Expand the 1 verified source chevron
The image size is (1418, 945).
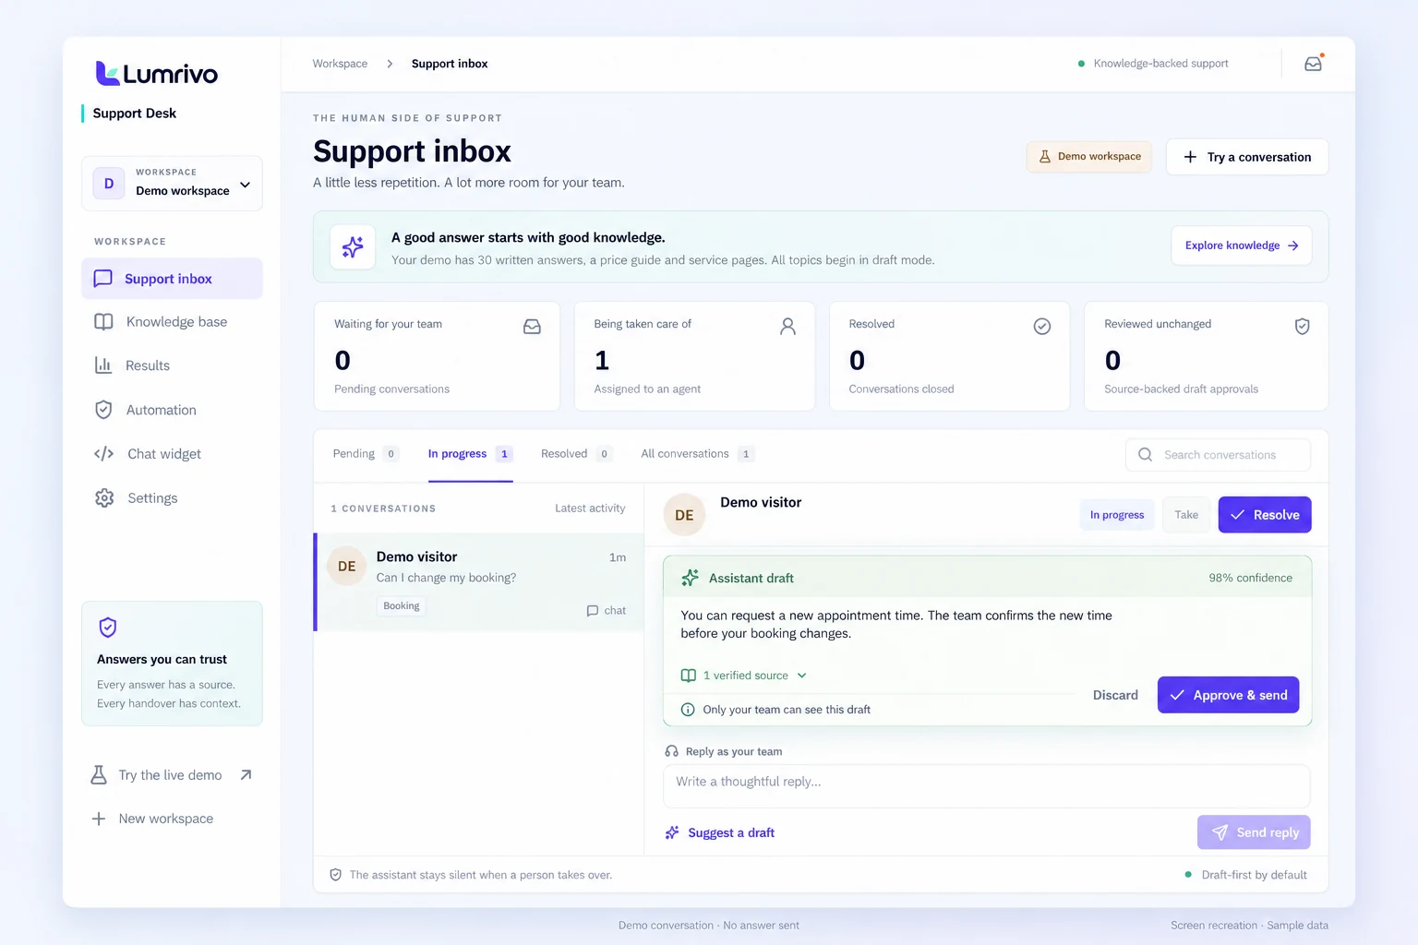(801, 676)
